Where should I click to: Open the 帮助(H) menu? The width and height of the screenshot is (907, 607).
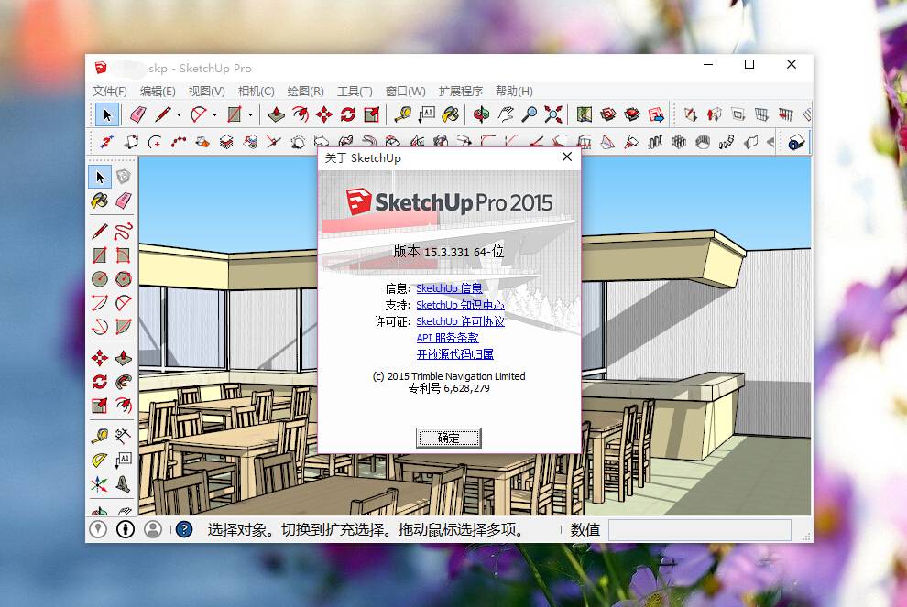point(514,91)
